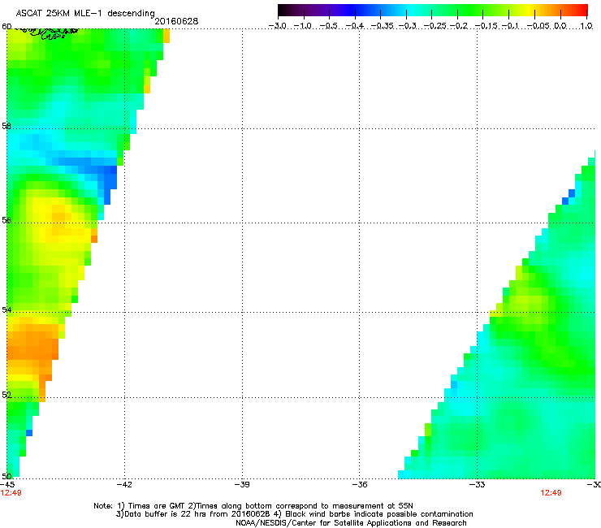Click the date label 20160628
601x528 pixels.
(176, 21)
